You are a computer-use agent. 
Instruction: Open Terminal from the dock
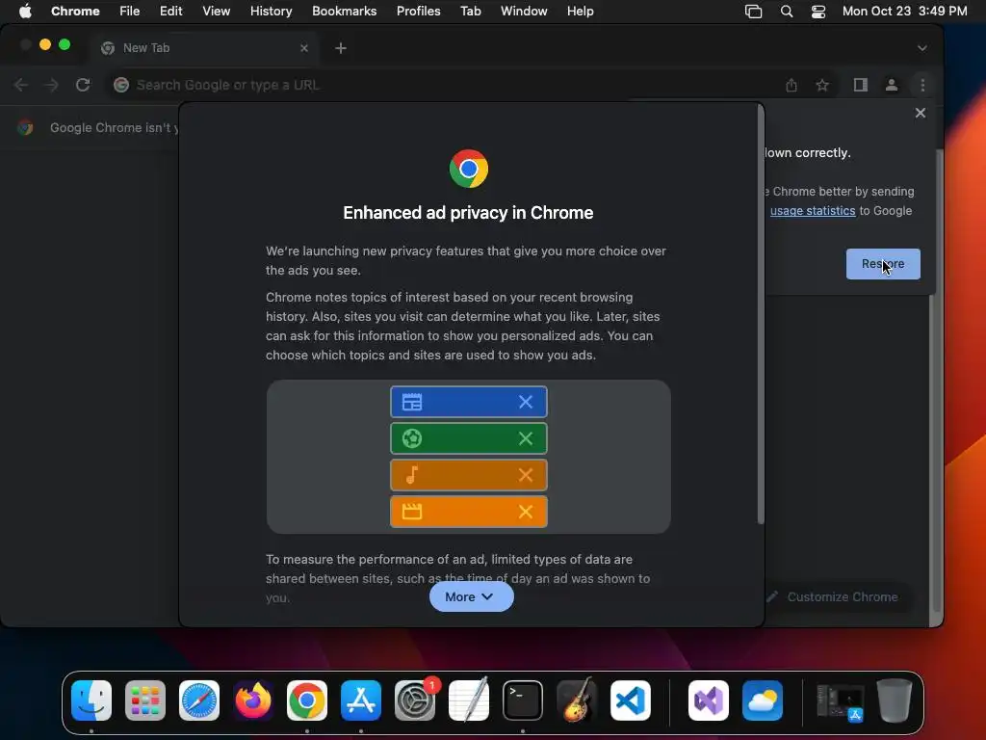tap(523, 700)
